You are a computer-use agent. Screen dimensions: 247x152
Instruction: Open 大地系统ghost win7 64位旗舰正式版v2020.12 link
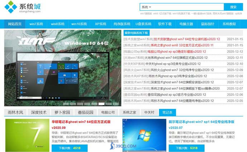pos(176,58)
